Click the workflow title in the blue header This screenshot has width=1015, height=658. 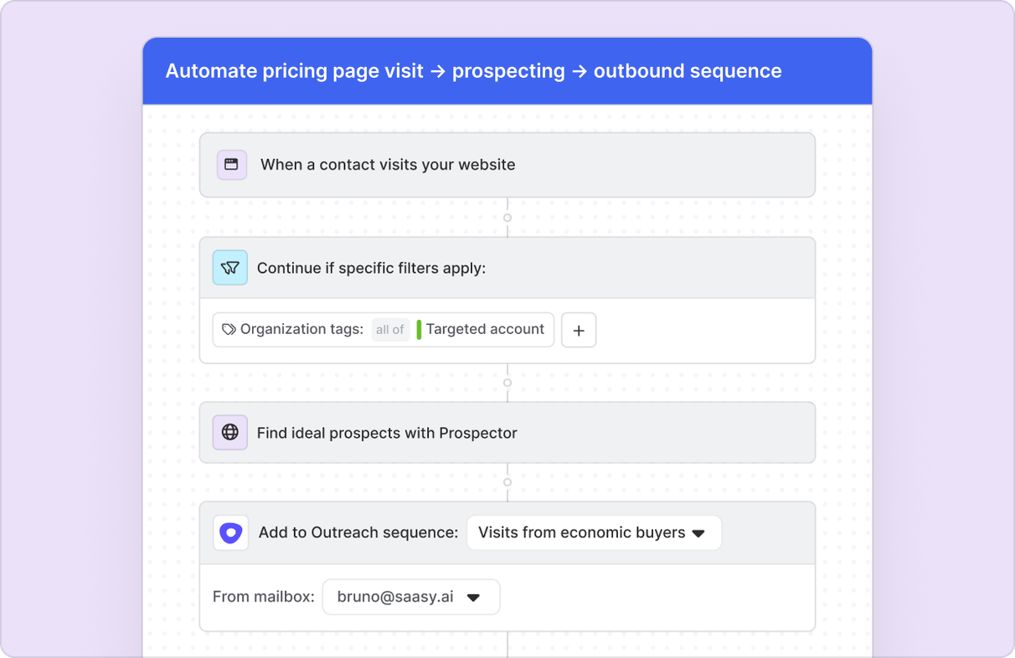(473, 71)
